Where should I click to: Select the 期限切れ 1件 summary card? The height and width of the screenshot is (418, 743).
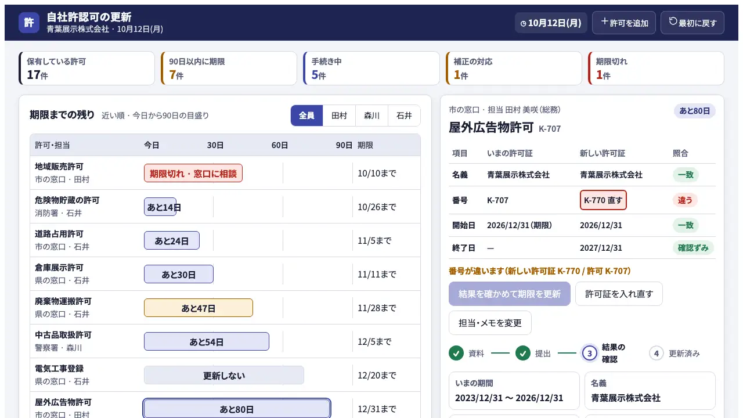point(656,68)
